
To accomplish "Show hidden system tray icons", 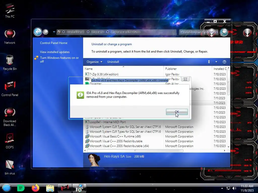I will pyautogui.click(x=222, y=188).
